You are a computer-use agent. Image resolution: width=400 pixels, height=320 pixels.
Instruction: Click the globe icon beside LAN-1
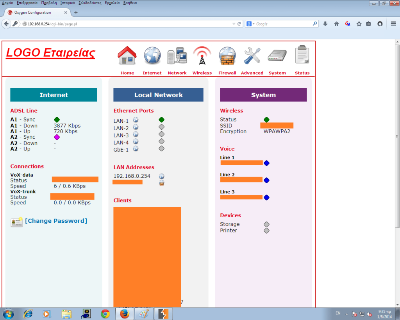tap(136, 120)
